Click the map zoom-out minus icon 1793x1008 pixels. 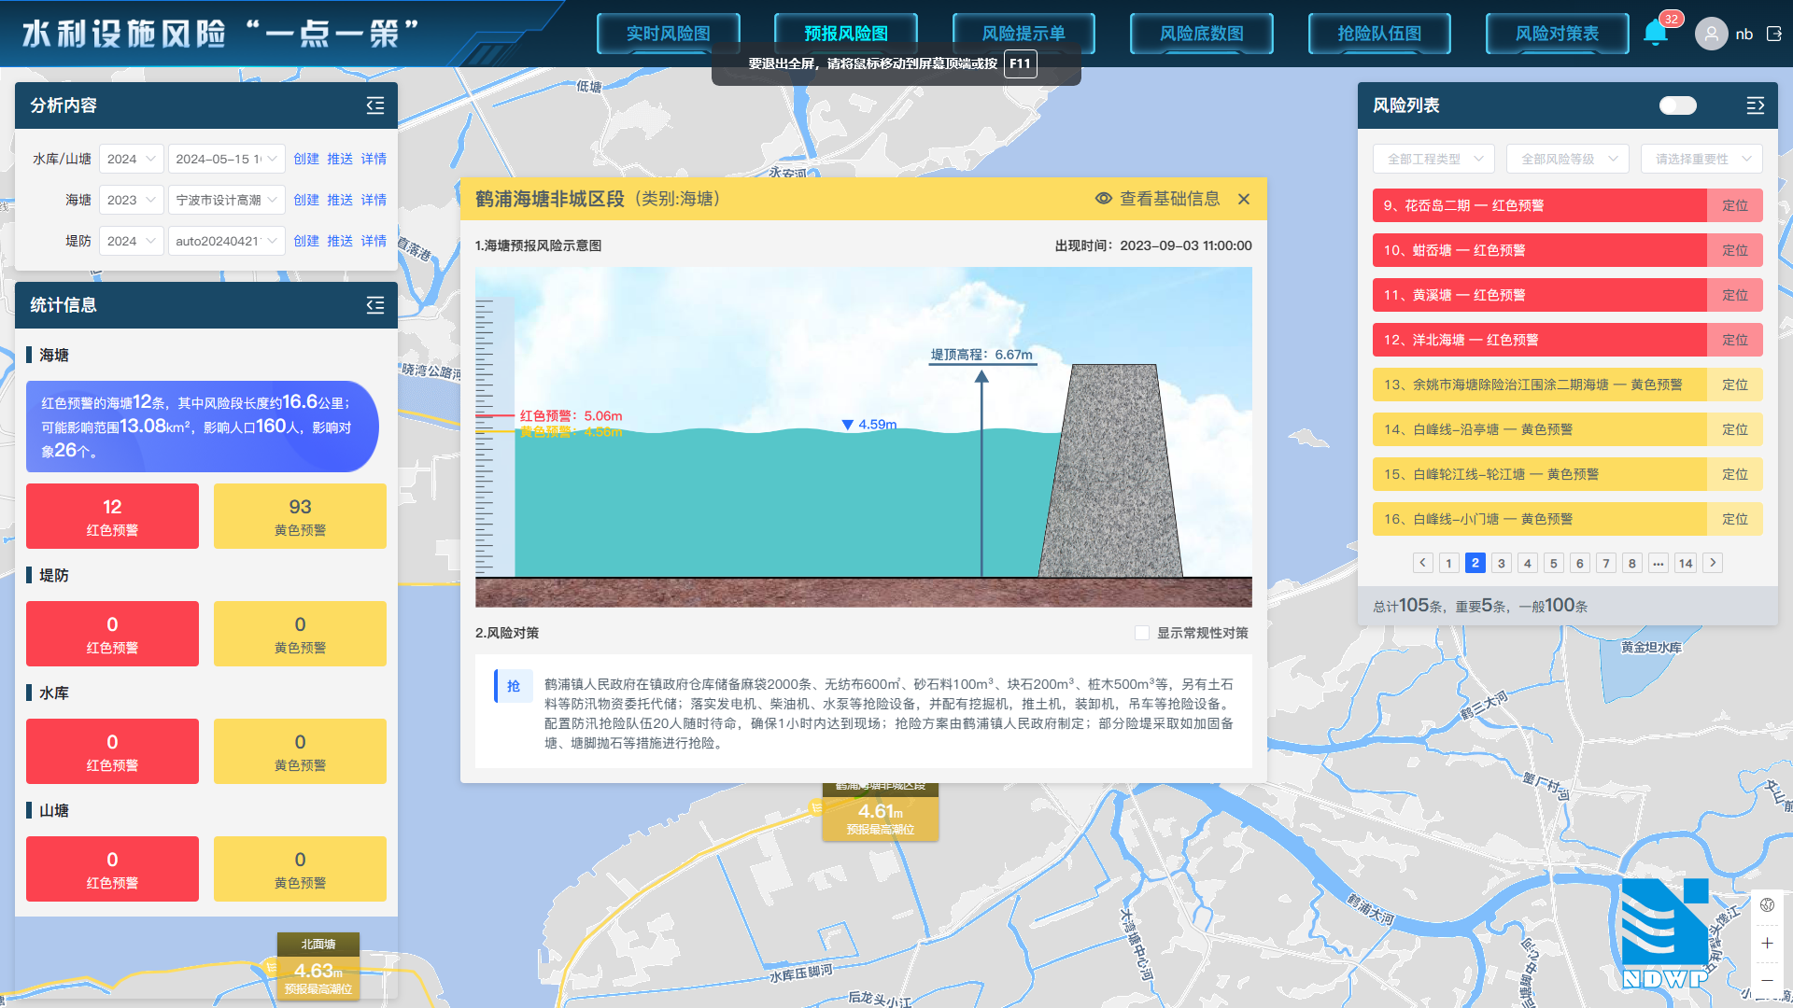pos(1767,980)
